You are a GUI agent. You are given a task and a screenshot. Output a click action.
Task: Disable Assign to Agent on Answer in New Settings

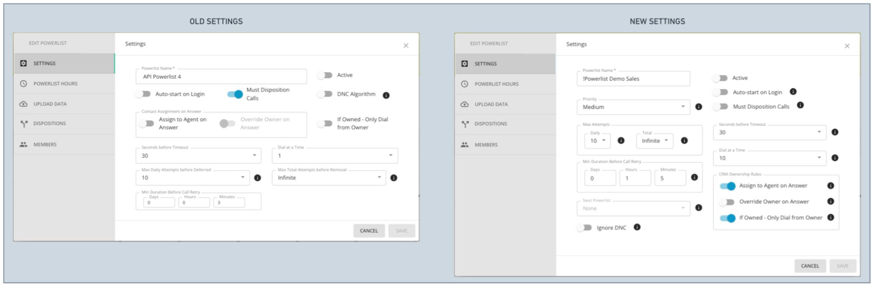[728, 186]
